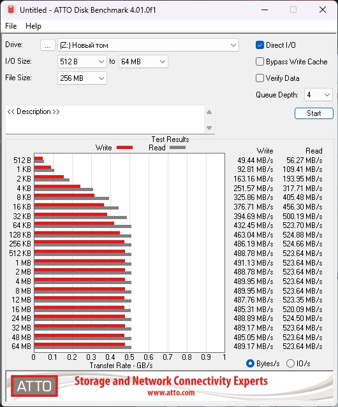
Task: Open the Help menu
Action: pos(33,26)
